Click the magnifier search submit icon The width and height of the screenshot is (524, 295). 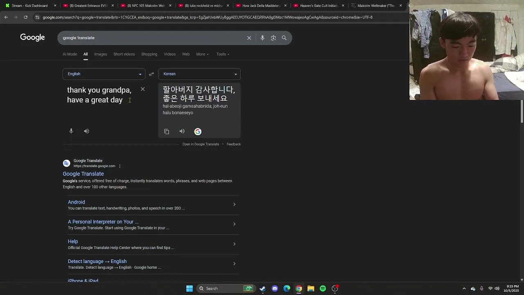click(x=284, y=38)
